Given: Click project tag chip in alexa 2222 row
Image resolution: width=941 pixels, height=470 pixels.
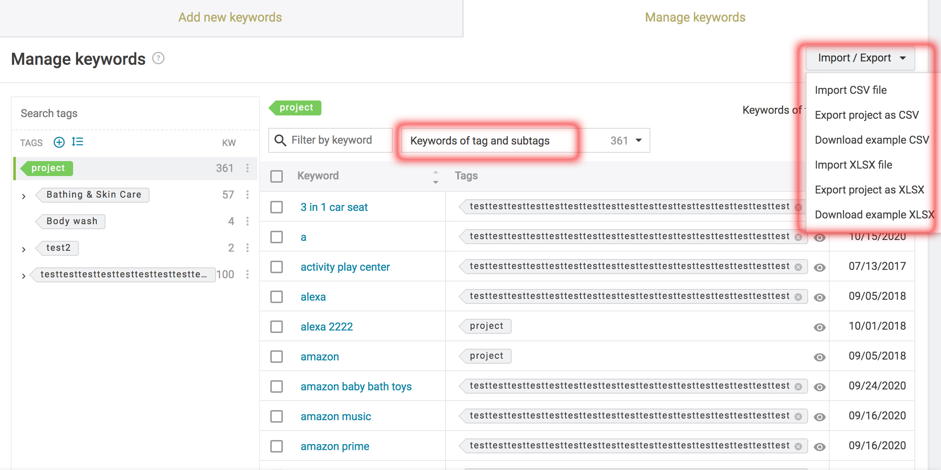Looking at the screenshot, I should (x=485, y=326).
